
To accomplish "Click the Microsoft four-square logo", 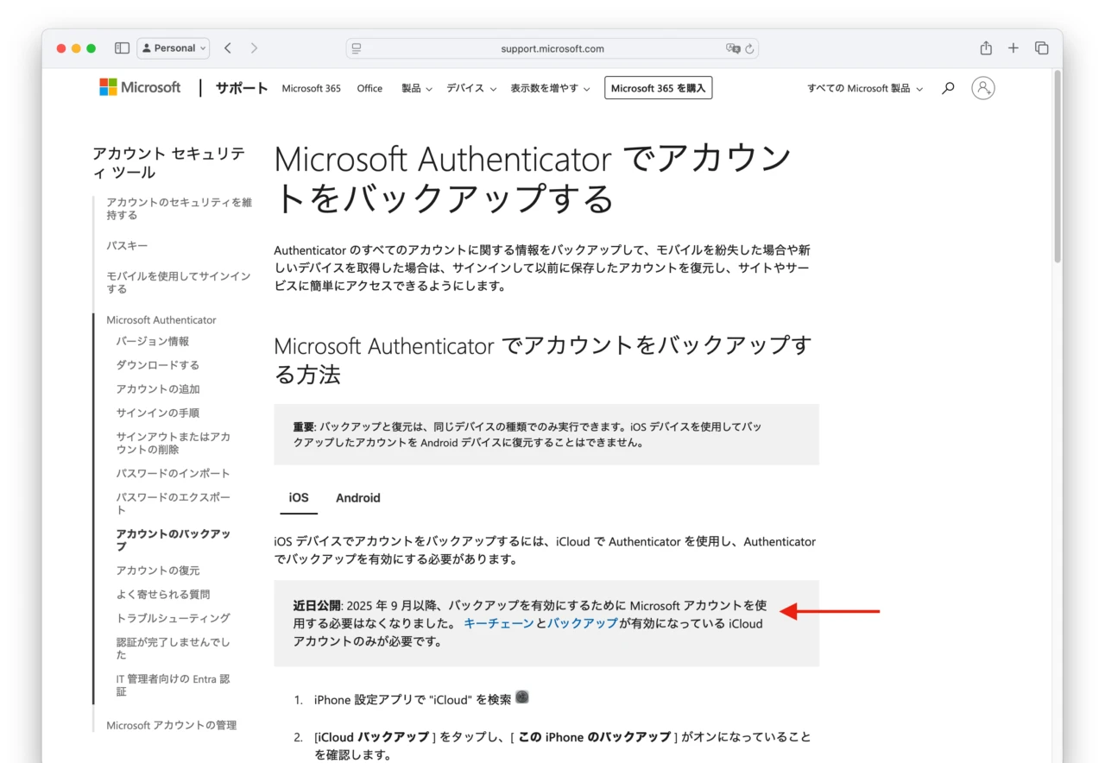I will pos(106,87).
